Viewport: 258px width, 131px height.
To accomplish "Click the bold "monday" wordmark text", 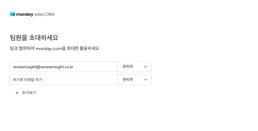I will point(25,14).
